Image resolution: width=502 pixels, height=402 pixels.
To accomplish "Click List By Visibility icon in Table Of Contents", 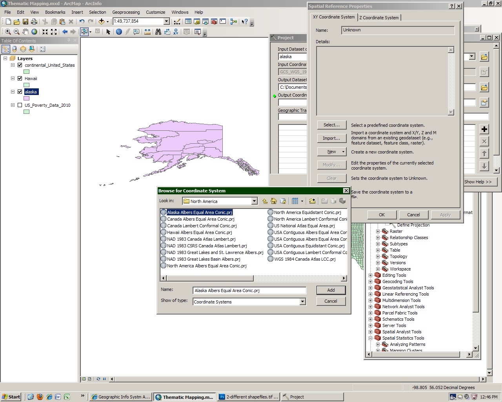I will click(23, 49).
